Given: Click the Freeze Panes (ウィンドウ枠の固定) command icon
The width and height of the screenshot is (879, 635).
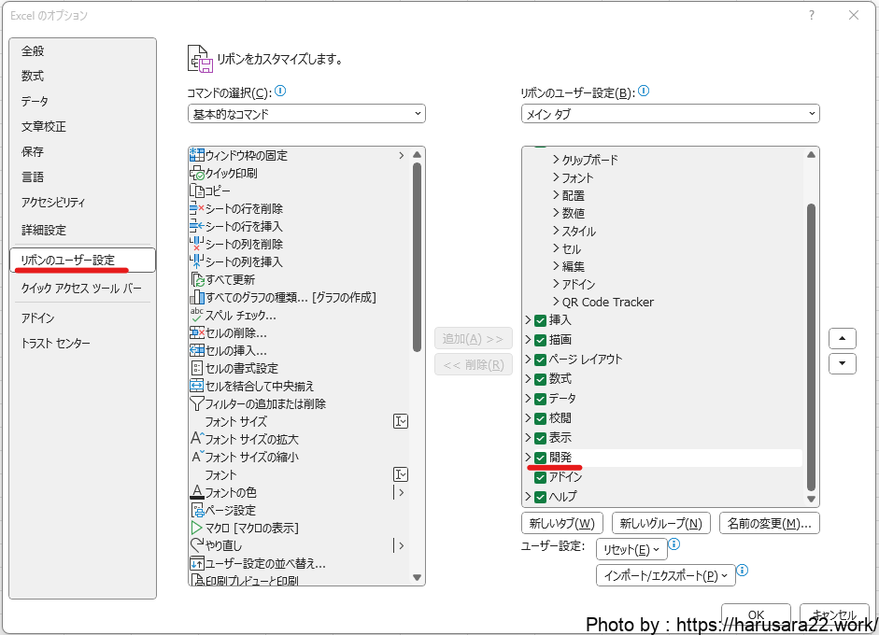Looking at the screenshot, I should (197, 155).
